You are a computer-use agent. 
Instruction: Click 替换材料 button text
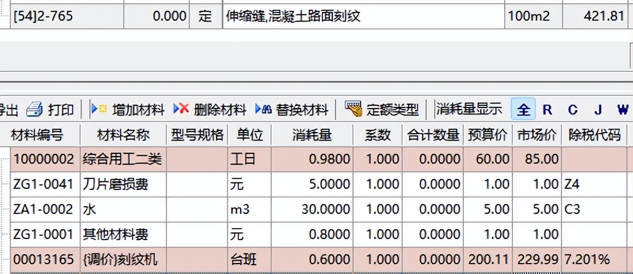coord(302,110)
